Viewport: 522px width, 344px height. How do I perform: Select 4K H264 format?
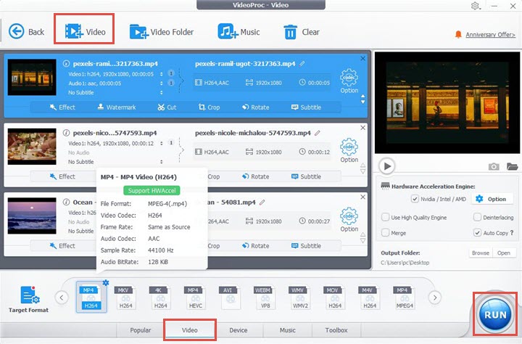pyautogui.click(x=160, y=298)
